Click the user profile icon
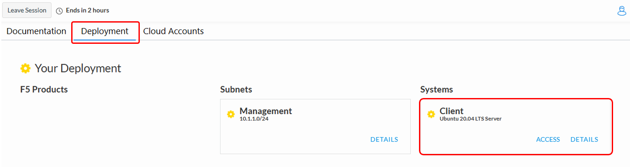The image size is (630, 167). 621,11
